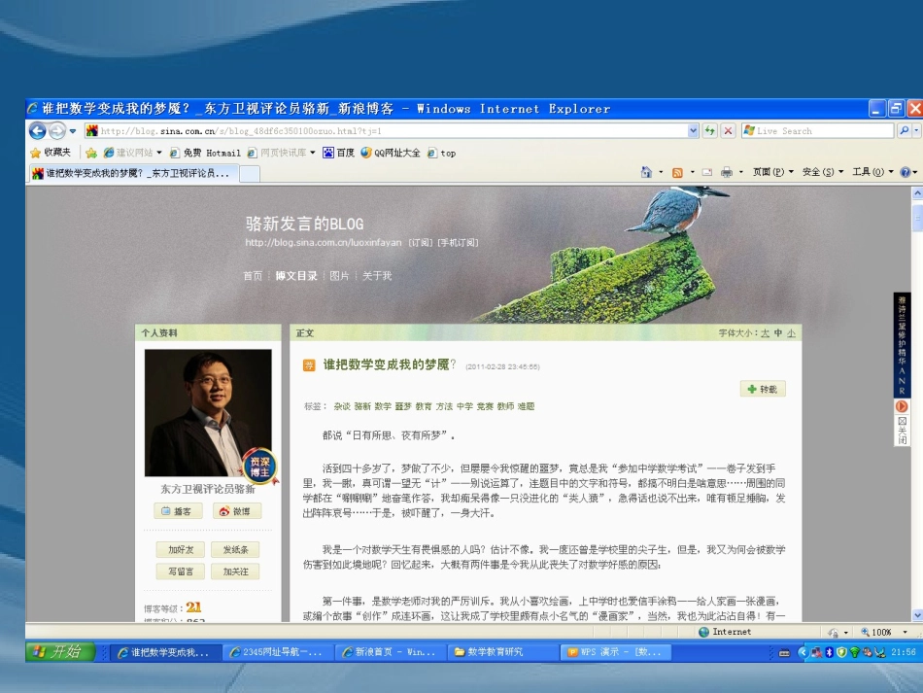Click the 微博 button
Screen dimensions: 923x693
coord(237,511)
